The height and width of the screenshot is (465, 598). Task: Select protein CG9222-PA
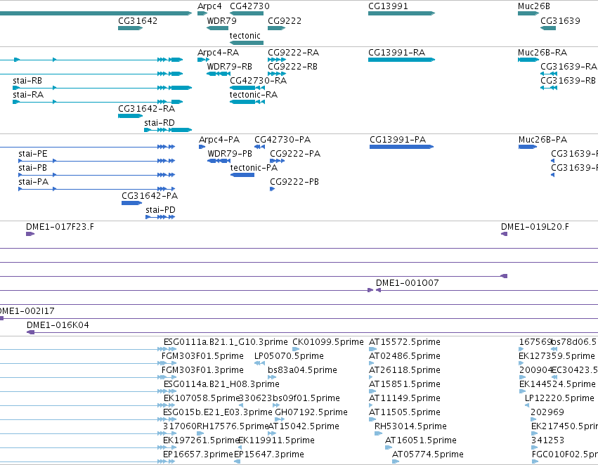(x=278, y=162)
